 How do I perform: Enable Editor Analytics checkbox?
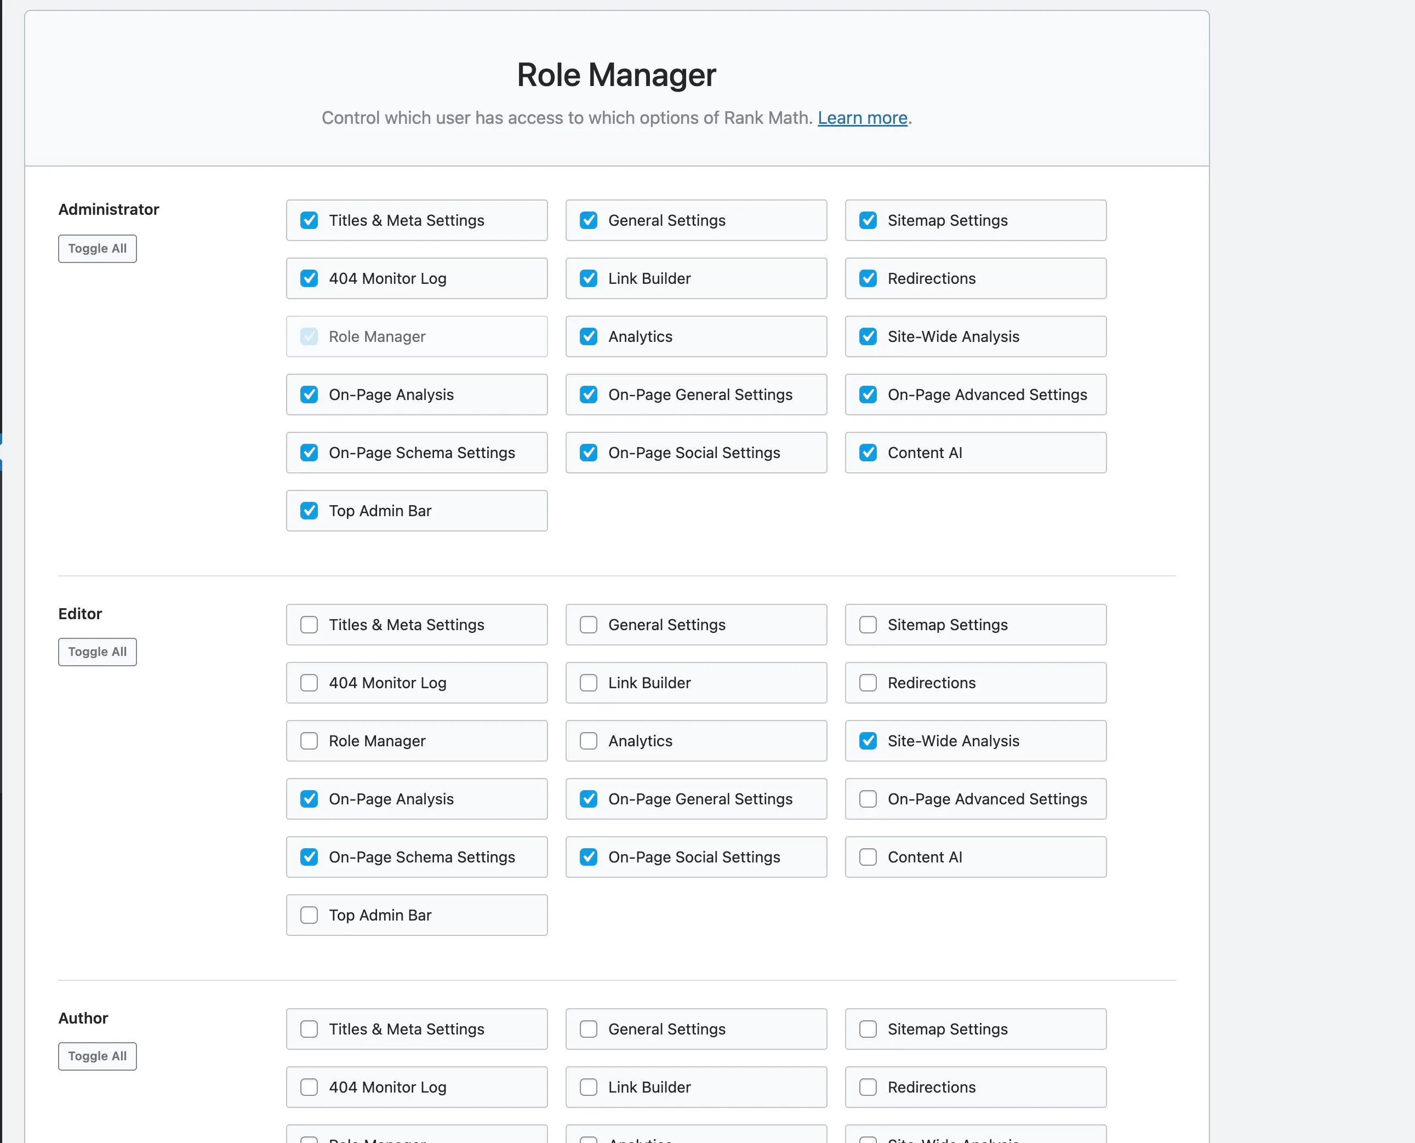588,741
